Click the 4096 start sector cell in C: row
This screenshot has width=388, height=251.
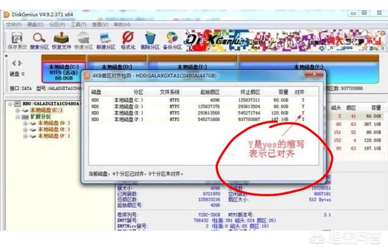pos(215,100)
